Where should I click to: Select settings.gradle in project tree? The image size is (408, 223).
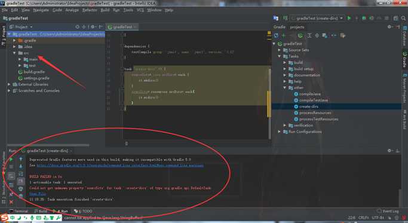[36, 78]
